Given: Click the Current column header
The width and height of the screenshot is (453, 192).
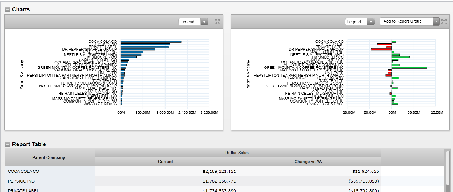Looking at the screenshot, I should [x=166, y=162].
